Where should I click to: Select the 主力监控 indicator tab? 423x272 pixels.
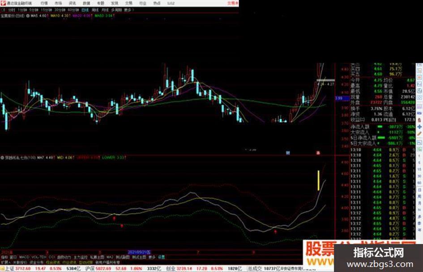pyautogui.click(x=81, y=257)
